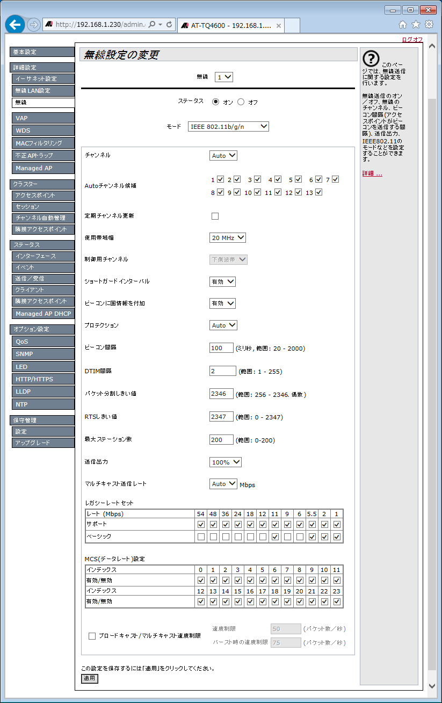442x703 pixels.
Task: Open the HTTP/HTTPS sidebar item
Action: pos(43,379)
